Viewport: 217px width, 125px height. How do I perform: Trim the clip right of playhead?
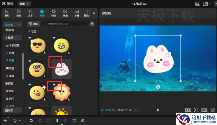tap(66, 120)
